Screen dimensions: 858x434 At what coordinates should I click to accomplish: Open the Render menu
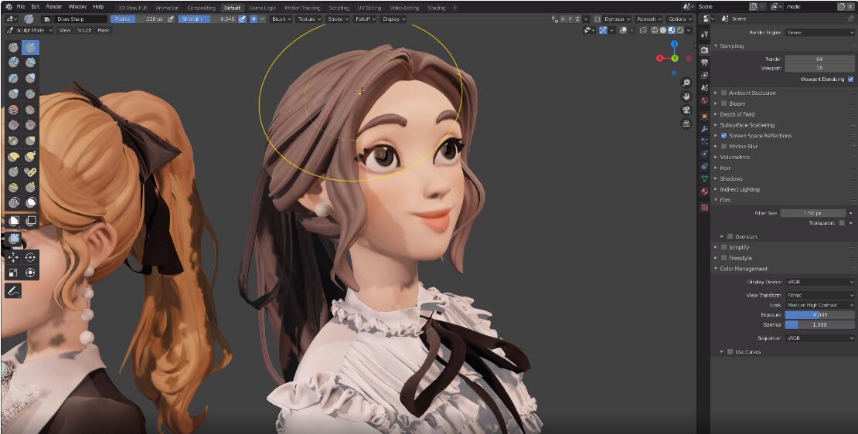pos(53,7)
